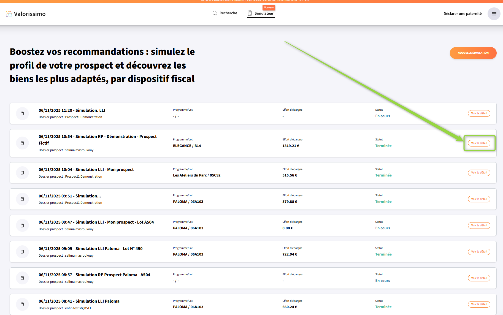Click the Recherche magnifying glass icon
The image size is (503, 315).
pos(215,13)
